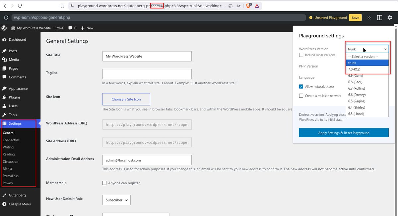Click the browser URL address bar

click(151, 6)
